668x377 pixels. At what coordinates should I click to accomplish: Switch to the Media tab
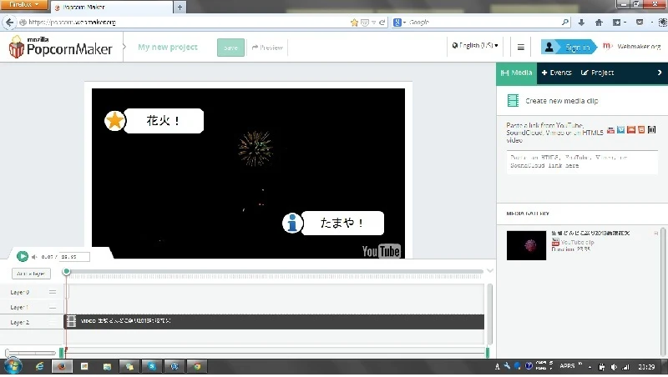[516, 73]
